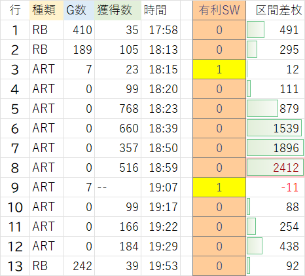Click row number 12
This screenshot has width=305, height=276.
pyautogui.click(x=15, y=246)
